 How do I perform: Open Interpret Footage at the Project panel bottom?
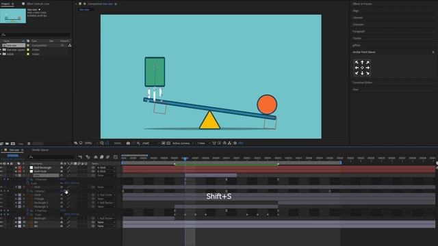(x=1, y=143)
